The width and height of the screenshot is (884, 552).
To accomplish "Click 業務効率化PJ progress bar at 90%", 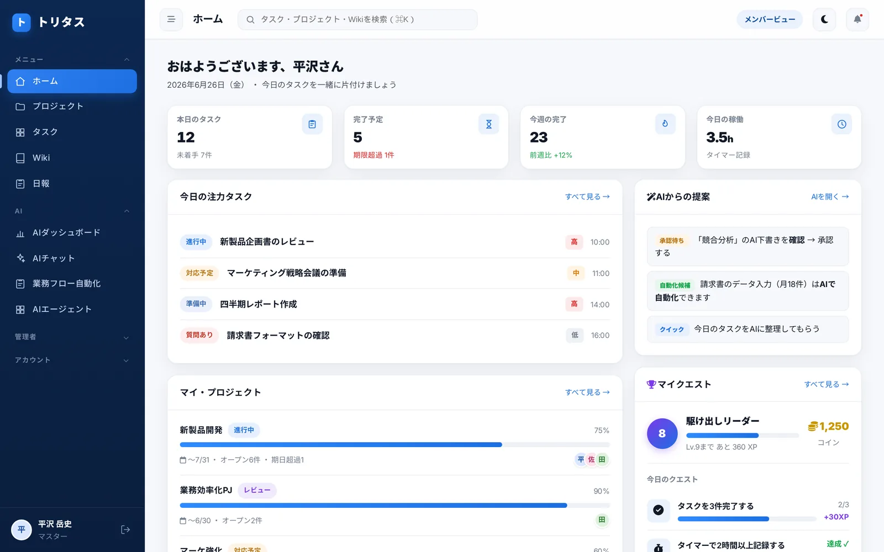I will (394, 505).
